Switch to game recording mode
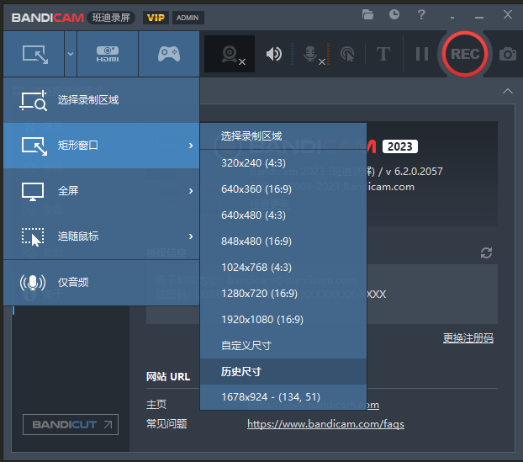Viewport: 523px width, 462px height. (x=169, y=54)
